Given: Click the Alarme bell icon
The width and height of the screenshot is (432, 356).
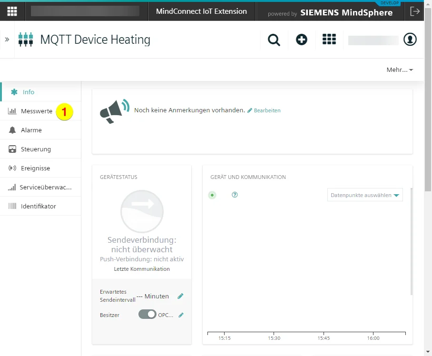Looking at the screenshot, I should (x=12, y=130).
